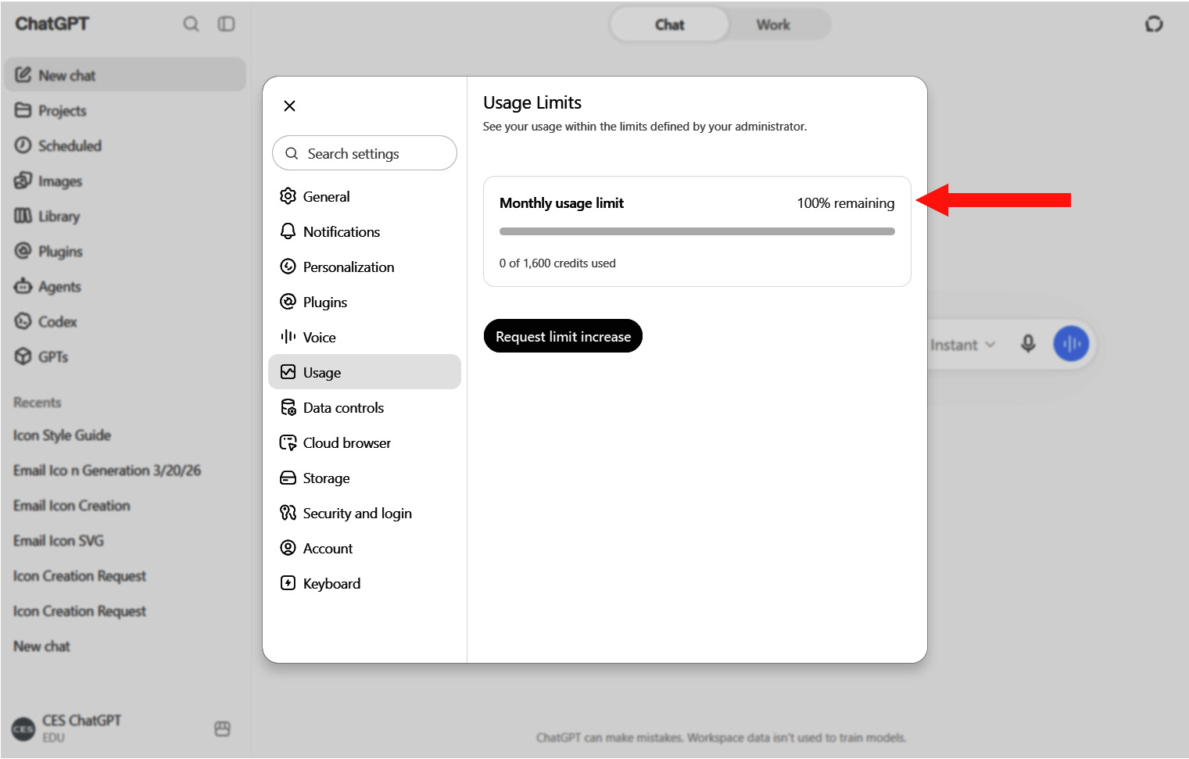Open Codex icon in sidebar
1189x759 pixels.
point(23,321)
